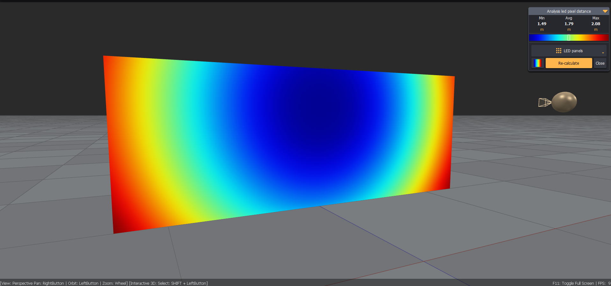This screenshot has height=286, width=611.
Task: Select the sphere head model in viewport
Action: (x=564, y=102)
